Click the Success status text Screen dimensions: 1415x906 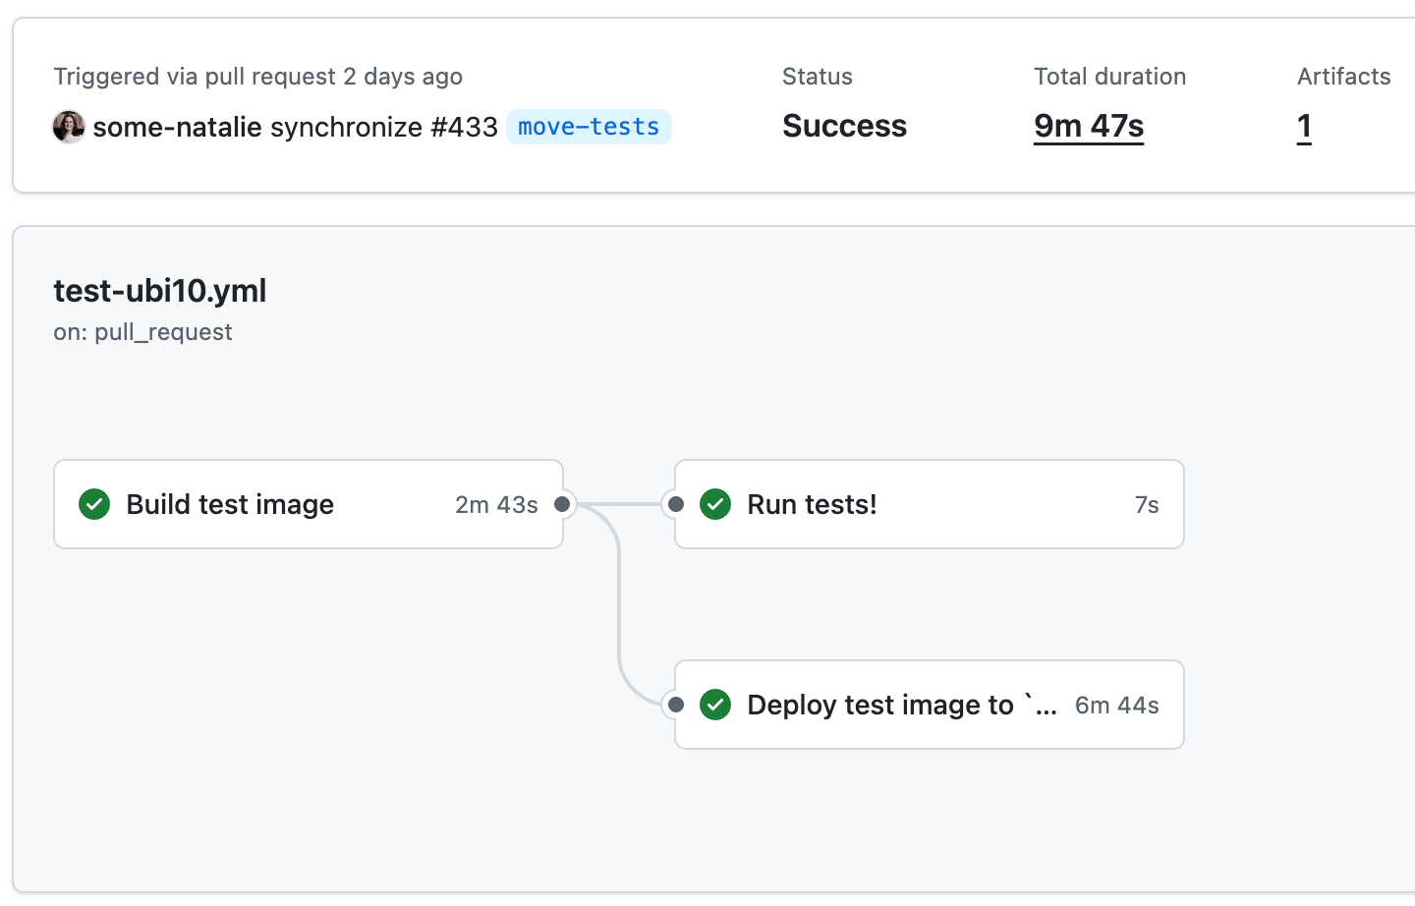844,126
